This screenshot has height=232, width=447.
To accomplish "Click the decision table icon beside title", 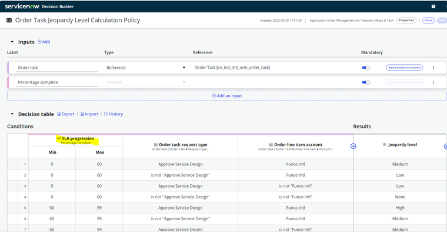I will click(x=9, y=20).
